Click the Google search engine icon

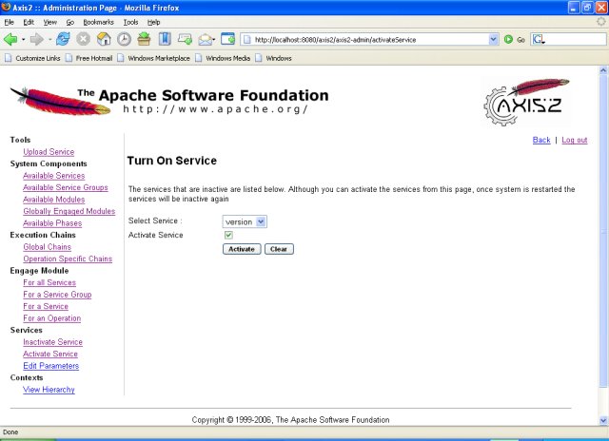[539, 39]
